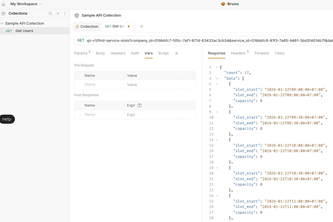Image resolution: width=333 pixels, height=222 pixels.
Task: Open the collections search icon
Action: [x=51, y=13]
